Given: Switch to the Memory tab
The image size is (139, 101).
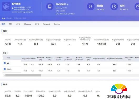Looking at the screenshot, I should [x=27, y=24].
